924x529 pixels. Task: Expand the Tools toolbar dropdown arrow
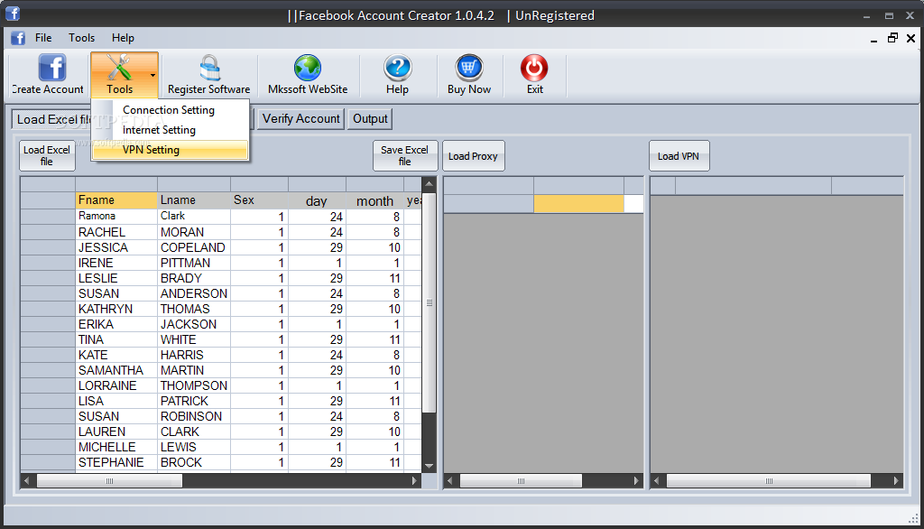coord(152,75)
